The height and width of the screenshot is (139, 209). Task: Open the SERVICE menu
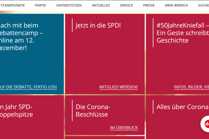[x=126, y=5]
